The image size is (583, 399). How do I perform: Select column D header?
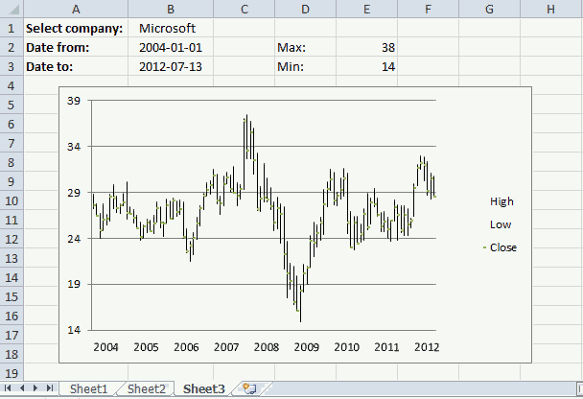tap(305, 9)
